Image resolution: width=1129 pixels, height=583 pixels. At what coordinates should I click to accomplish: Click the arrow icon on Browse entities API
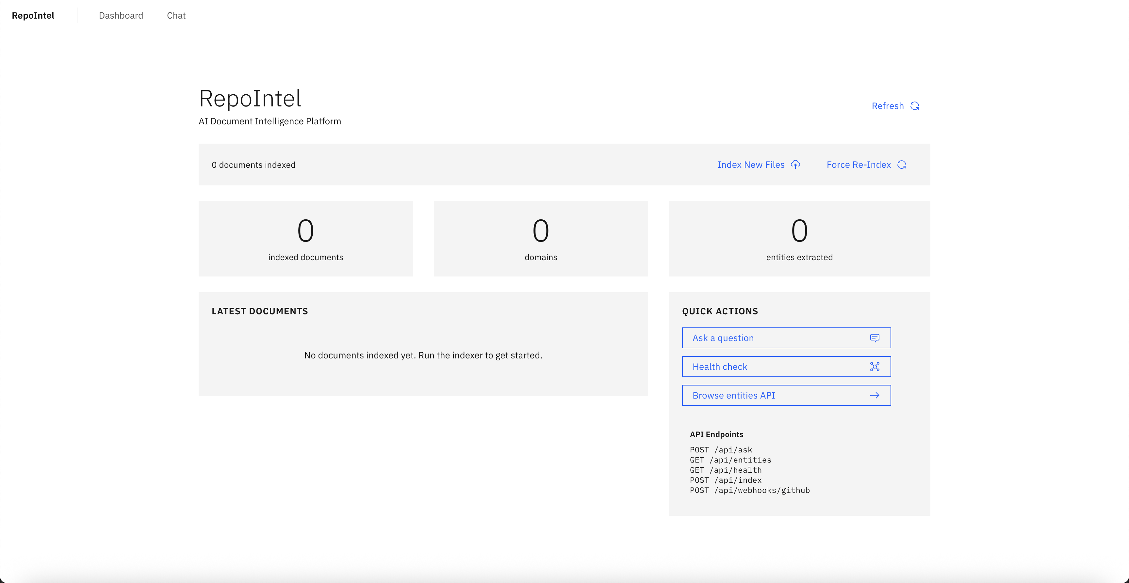(875, 395)
